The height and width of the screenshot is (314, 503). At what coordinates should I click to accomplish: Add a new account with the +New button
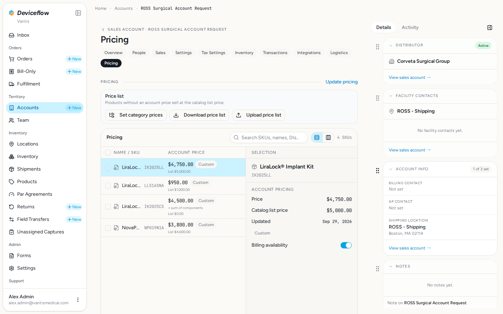point(74,108)
